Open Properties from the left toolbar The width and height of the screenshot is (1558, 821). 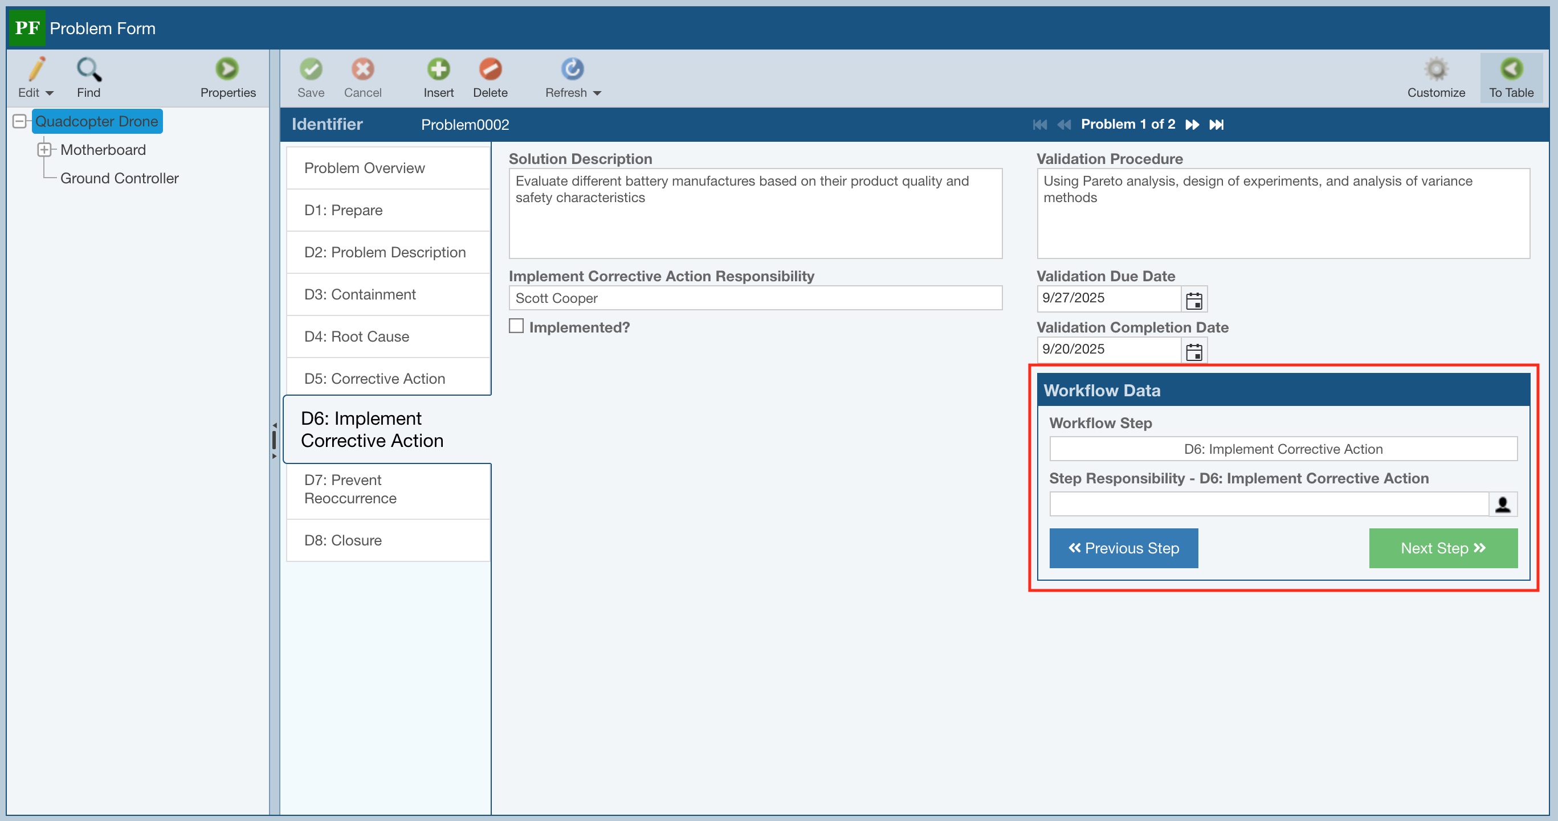(x=227, y=69)
